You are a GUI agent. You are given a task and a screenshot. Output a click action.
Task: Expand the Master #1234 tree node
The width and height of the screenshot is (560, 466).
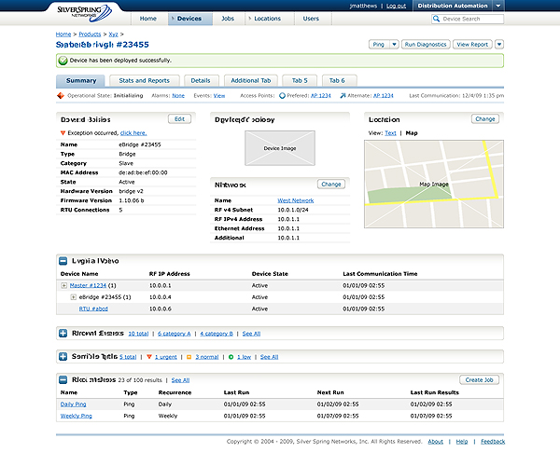(64, 285)
